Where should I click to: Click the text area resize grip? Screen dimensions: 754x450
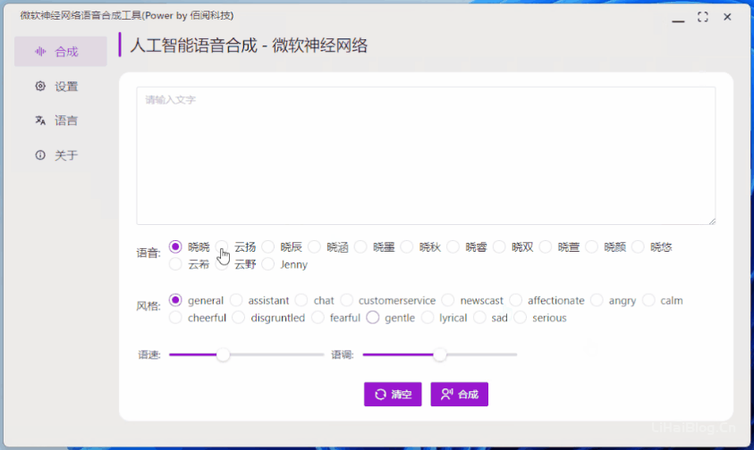[712, 221]
